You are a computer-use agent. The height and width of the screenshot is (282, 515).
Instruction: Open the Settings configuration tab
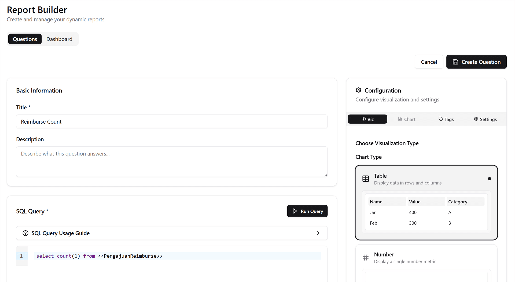485,119
